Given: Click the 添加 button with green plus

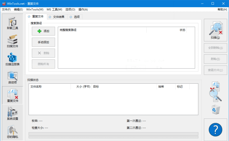Looking at the screenshot, I should click(44, 31).
